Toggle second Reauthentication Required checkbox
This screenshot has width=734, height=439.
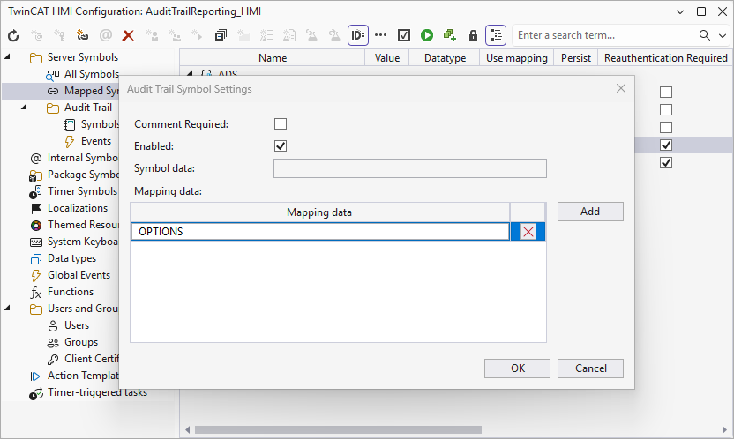coord(666,109)
